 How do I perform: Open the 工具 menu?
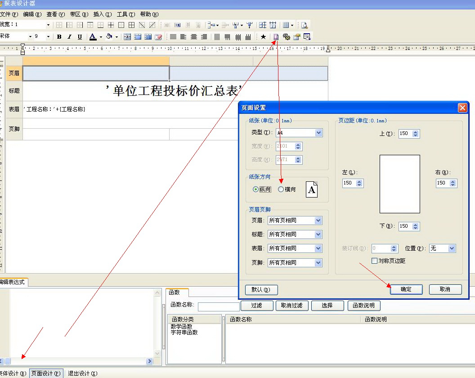[x=125, y=14]
